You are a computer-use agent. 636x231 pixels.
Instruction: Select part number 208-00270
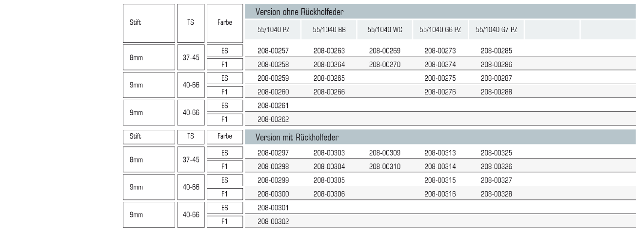tap(385, 64)
